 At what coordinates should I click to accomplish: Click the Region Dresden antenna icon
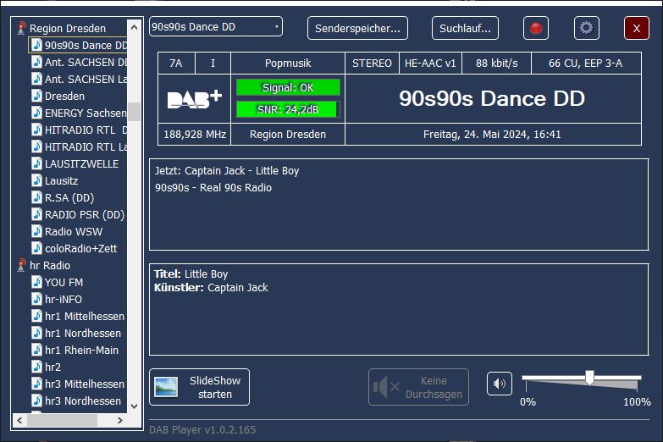click(22, 29)
